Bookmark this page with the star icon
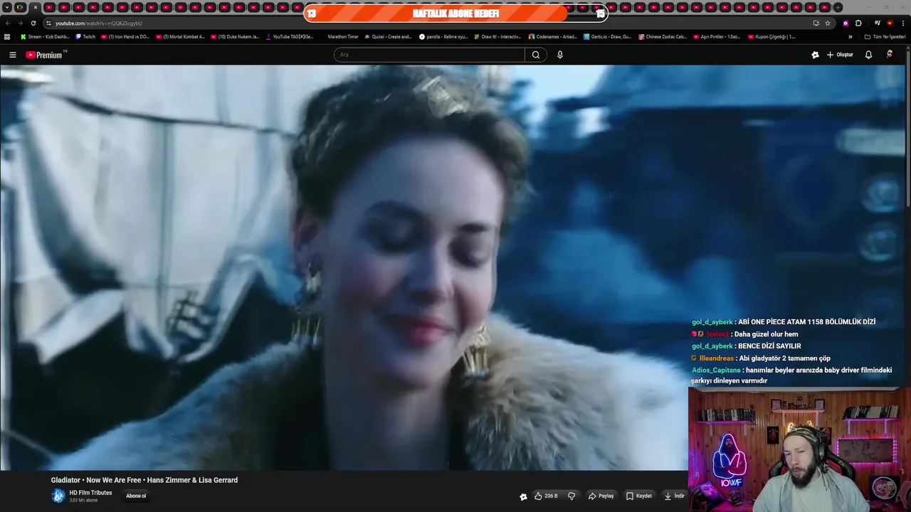 pos(828,23)
